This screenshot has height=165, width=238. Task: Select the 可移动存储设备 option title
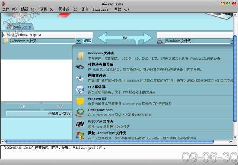(100, 64)
